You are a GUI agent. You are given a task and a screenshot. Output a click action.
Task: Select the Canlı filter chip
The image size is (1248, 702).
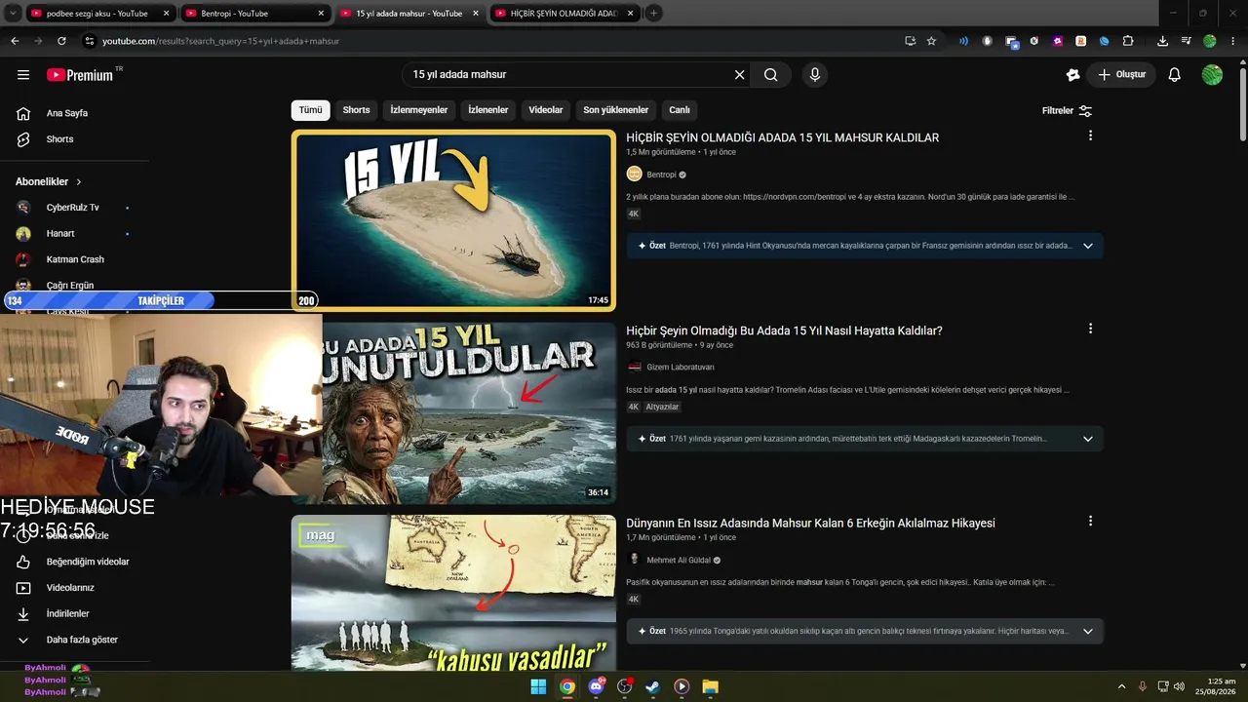(x=680, y=110)
